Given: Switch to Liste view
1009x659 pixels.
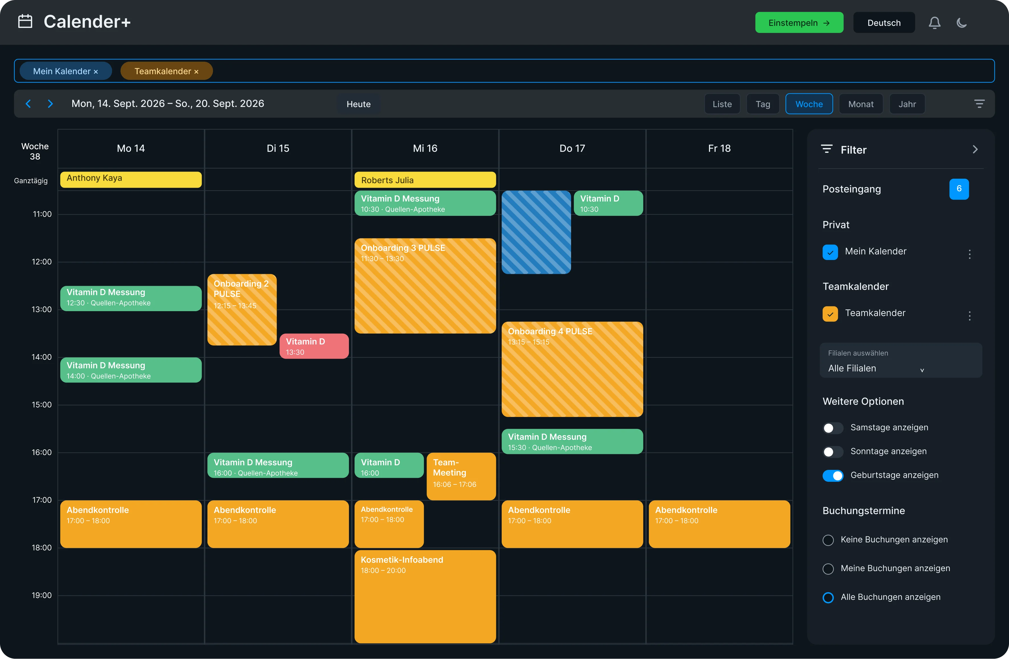Looking at the screenshot, I should coord(722,104).
